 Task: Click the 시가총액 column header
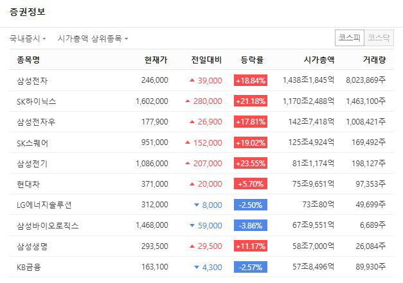pyautogui.click(x=319, y=60)
